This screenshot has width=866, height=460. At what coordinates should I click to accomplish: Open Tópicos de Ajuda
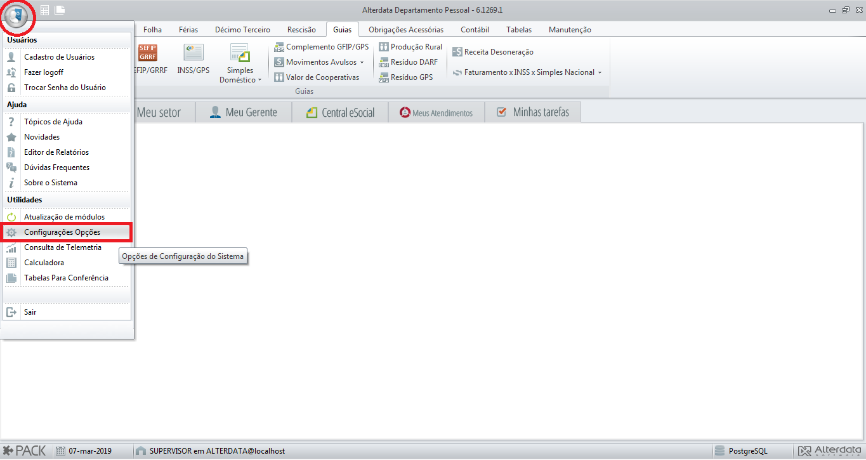click(67, 122)
